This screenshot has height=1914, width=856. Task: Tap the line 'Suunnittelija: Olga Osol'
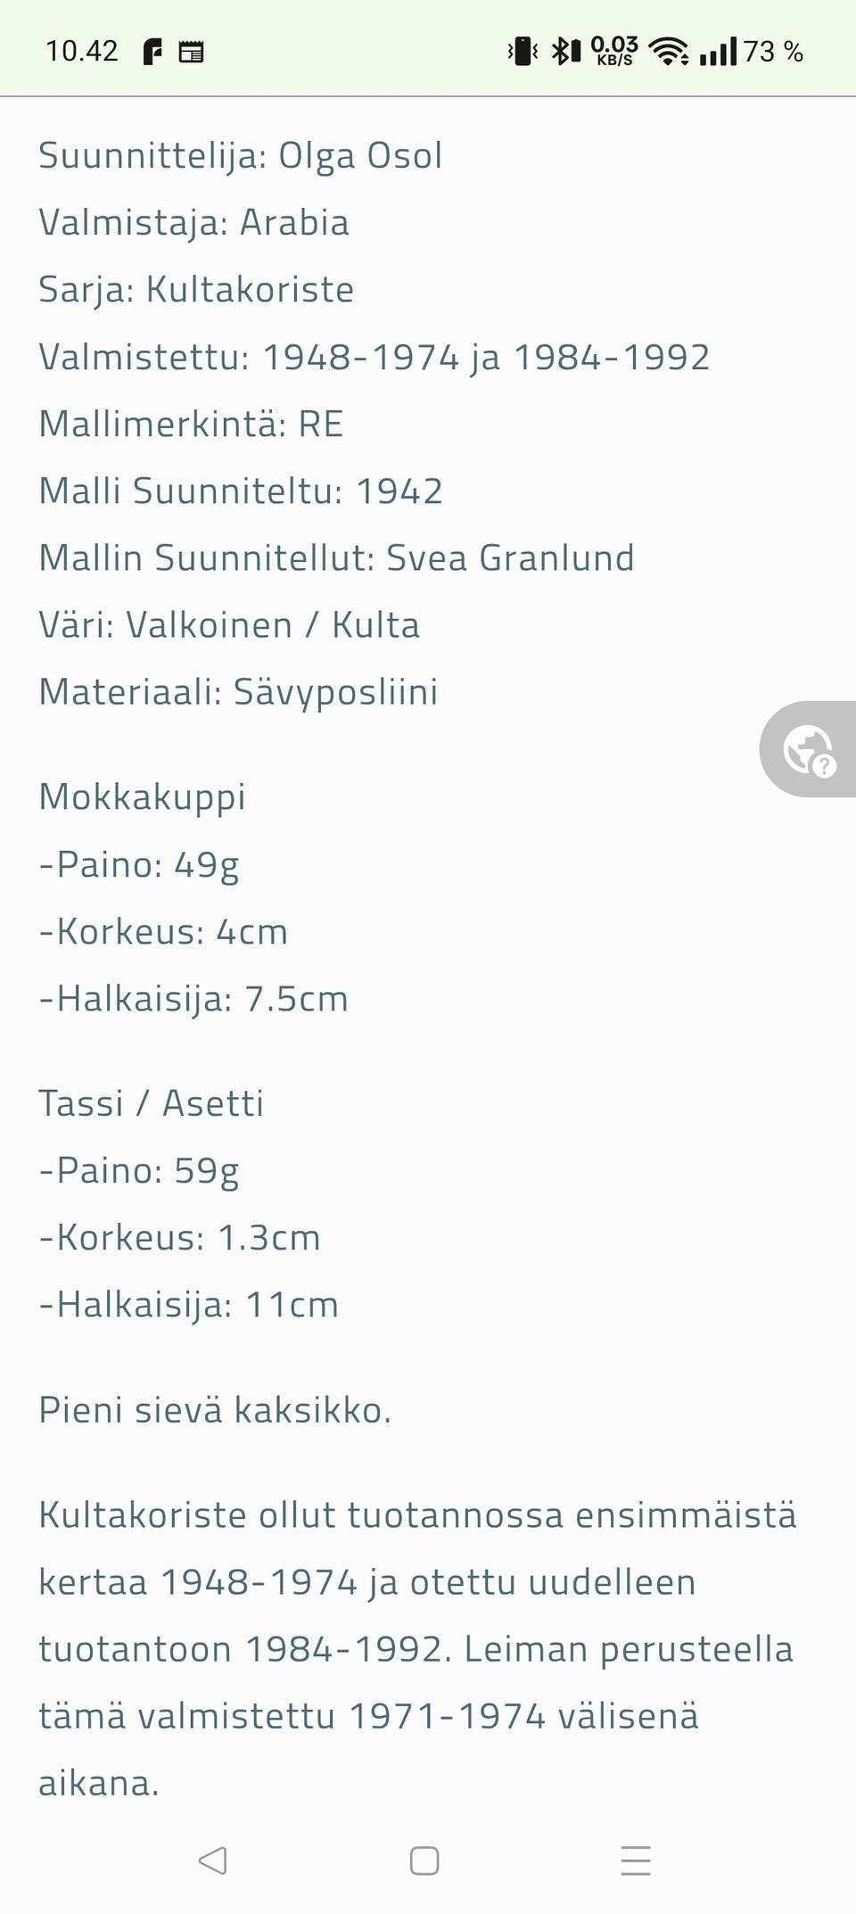[241, 156]
